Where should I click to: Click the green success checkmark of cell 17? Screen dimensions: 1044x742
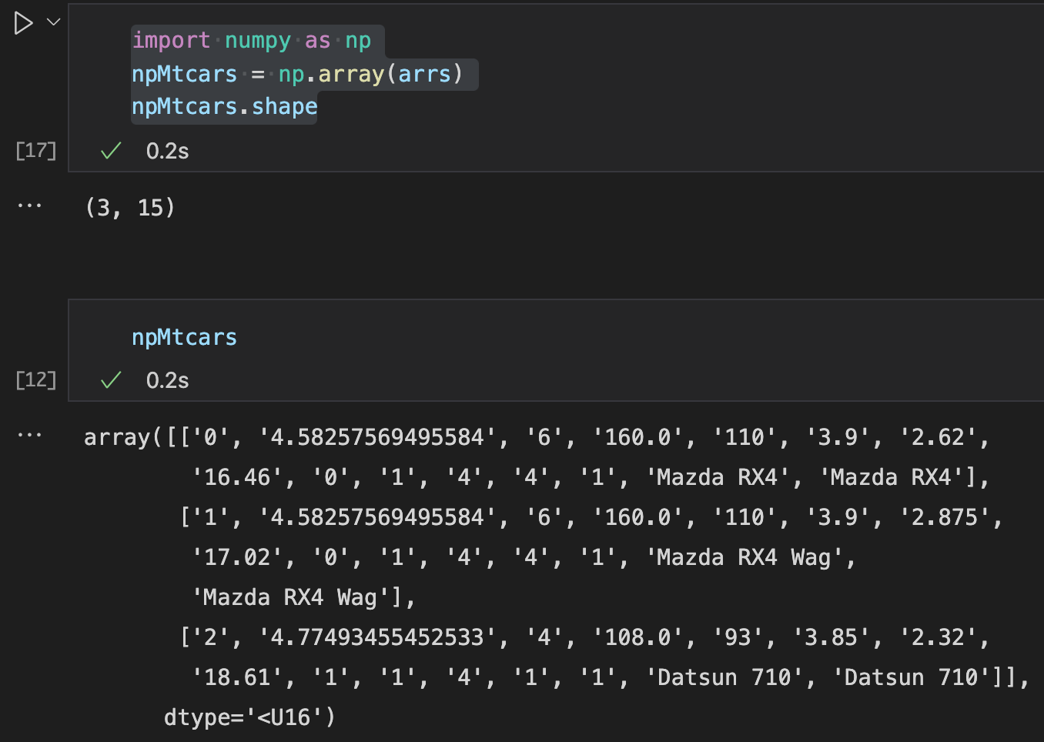(x=111, y=151)
